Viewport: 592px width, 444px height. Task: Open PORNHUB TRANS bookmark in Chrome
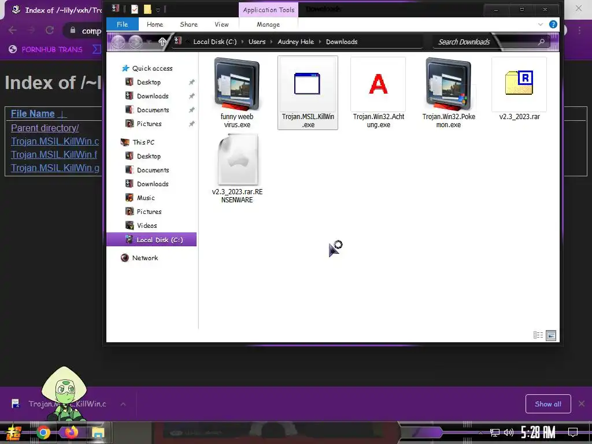coord(45,49)
